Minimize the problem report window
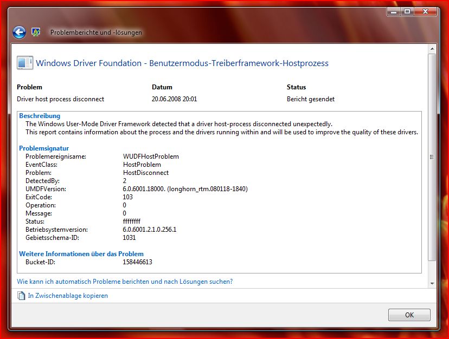Screen dimensions: 449x339 [x=394, y=12]
